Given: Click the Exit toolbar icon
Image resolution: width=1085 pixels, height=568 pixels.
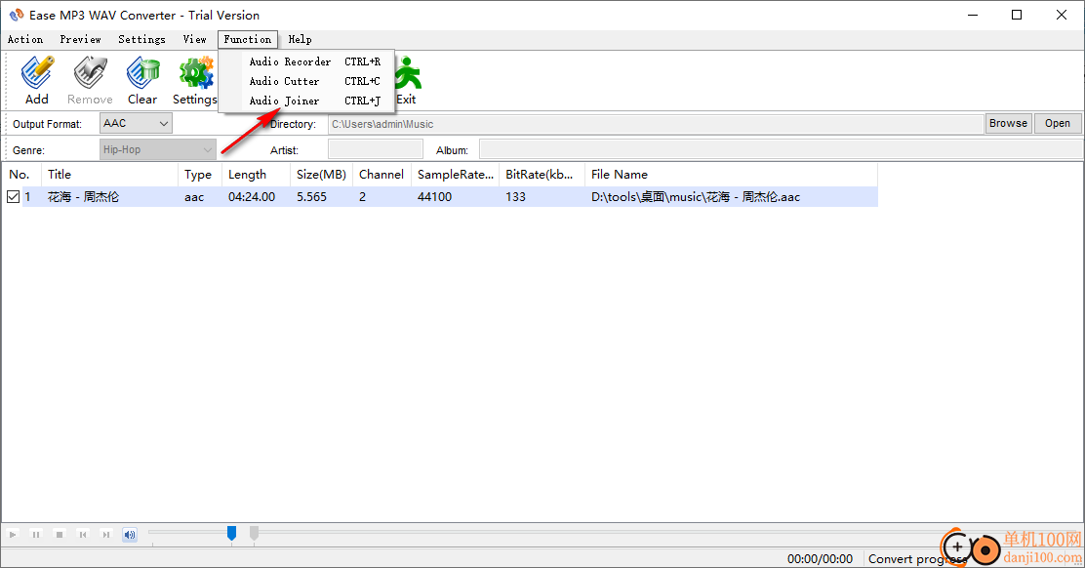Looking at the screenshot, I should point(407,80).
